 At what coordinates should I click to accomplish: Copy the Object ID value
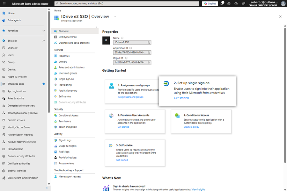(149, 62)
